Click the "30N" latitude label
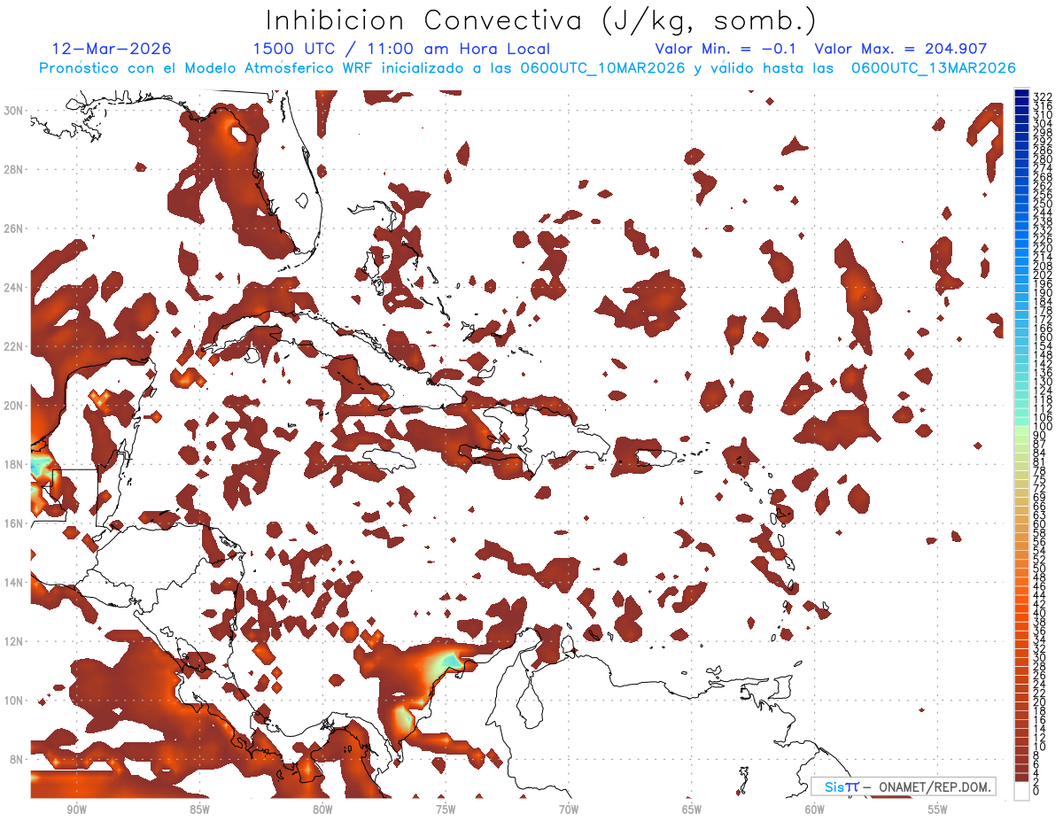Viewport: 1063px width, 821px height. (12, 111)
